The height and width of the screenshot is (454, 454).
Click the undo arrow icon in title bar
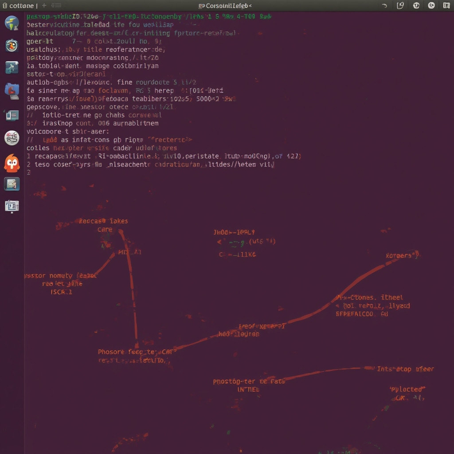(x=385, y=6)
